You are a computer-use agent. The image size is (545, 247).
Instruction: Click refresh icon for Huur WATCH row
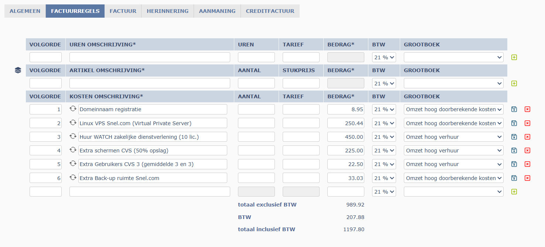[x=73, y=137]
